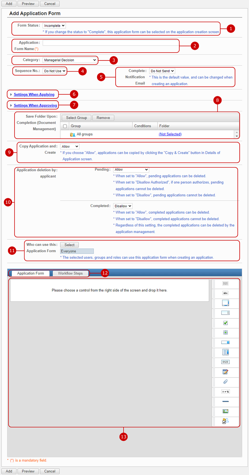249x475 pixels.
Task: Click the bottom Cancel button
Action: coord(50,471)
